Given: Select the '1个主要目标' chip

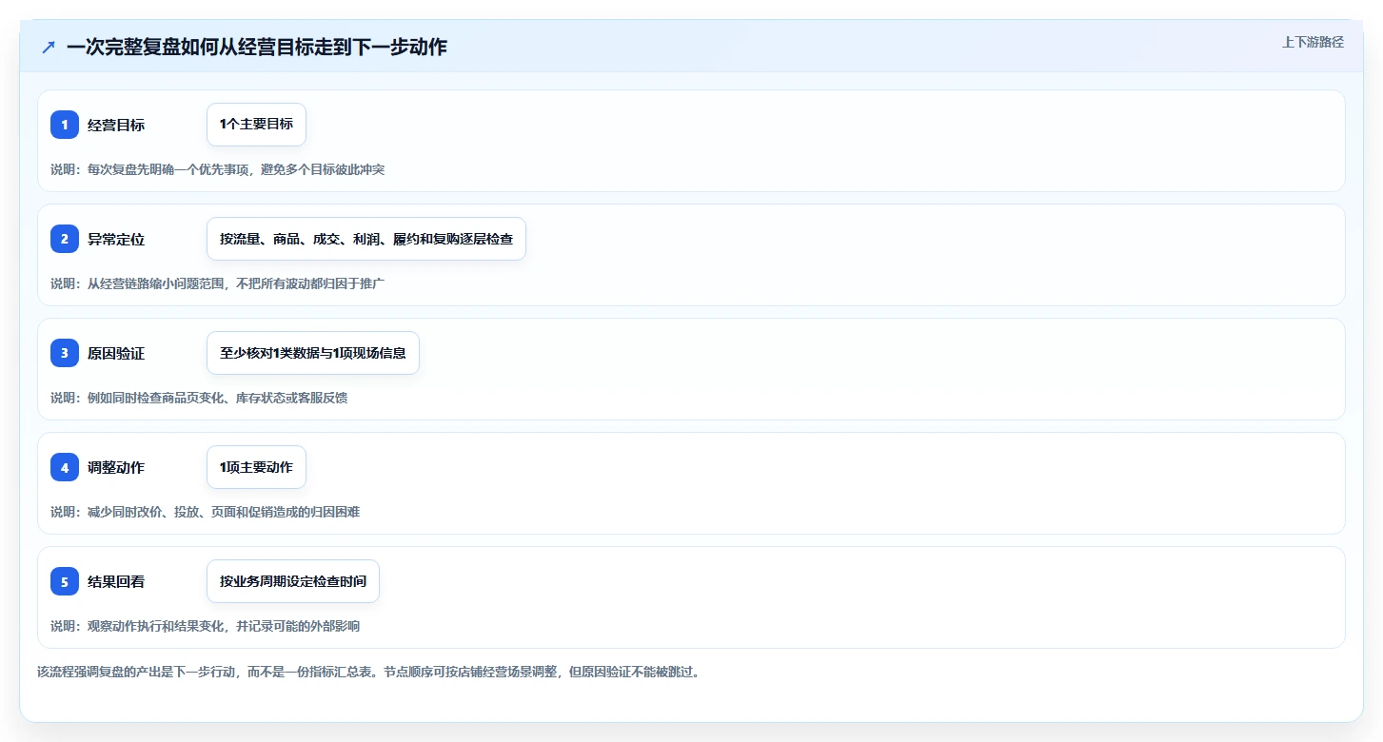Looking at the screenshot, I should click(256, 125).
